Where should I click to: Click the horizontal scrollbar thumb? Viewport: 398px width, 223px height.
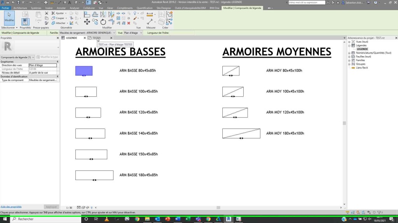pyautogui.click(x=218, y=208)
